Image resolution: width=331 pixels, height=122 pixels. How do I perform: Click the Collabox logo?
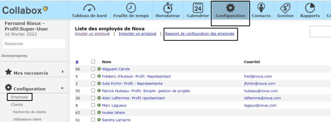pyautogui.click(x=25, y=10)
